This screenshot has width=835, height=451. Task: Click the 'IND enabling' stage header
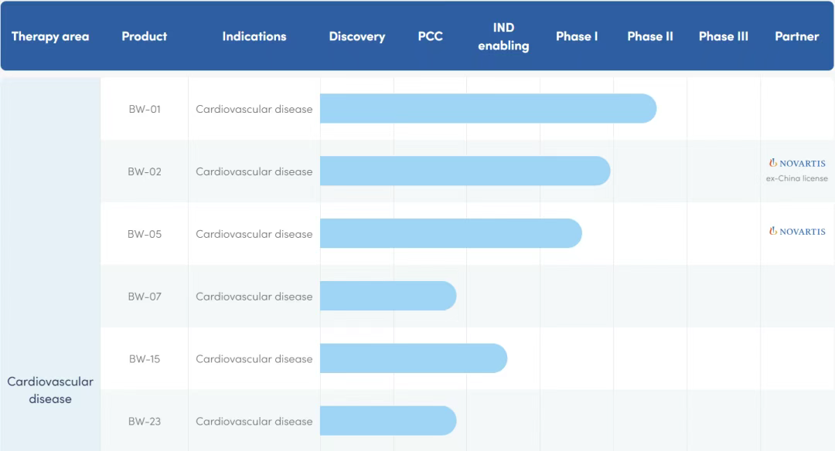pyautogui.click(x=503, y=36)
